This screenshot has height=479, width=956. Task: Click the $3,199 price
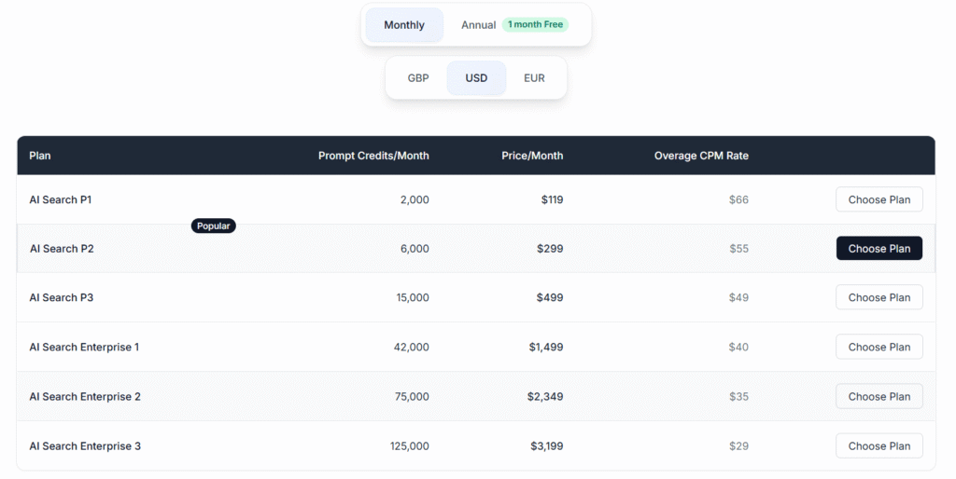click(547, 446)
